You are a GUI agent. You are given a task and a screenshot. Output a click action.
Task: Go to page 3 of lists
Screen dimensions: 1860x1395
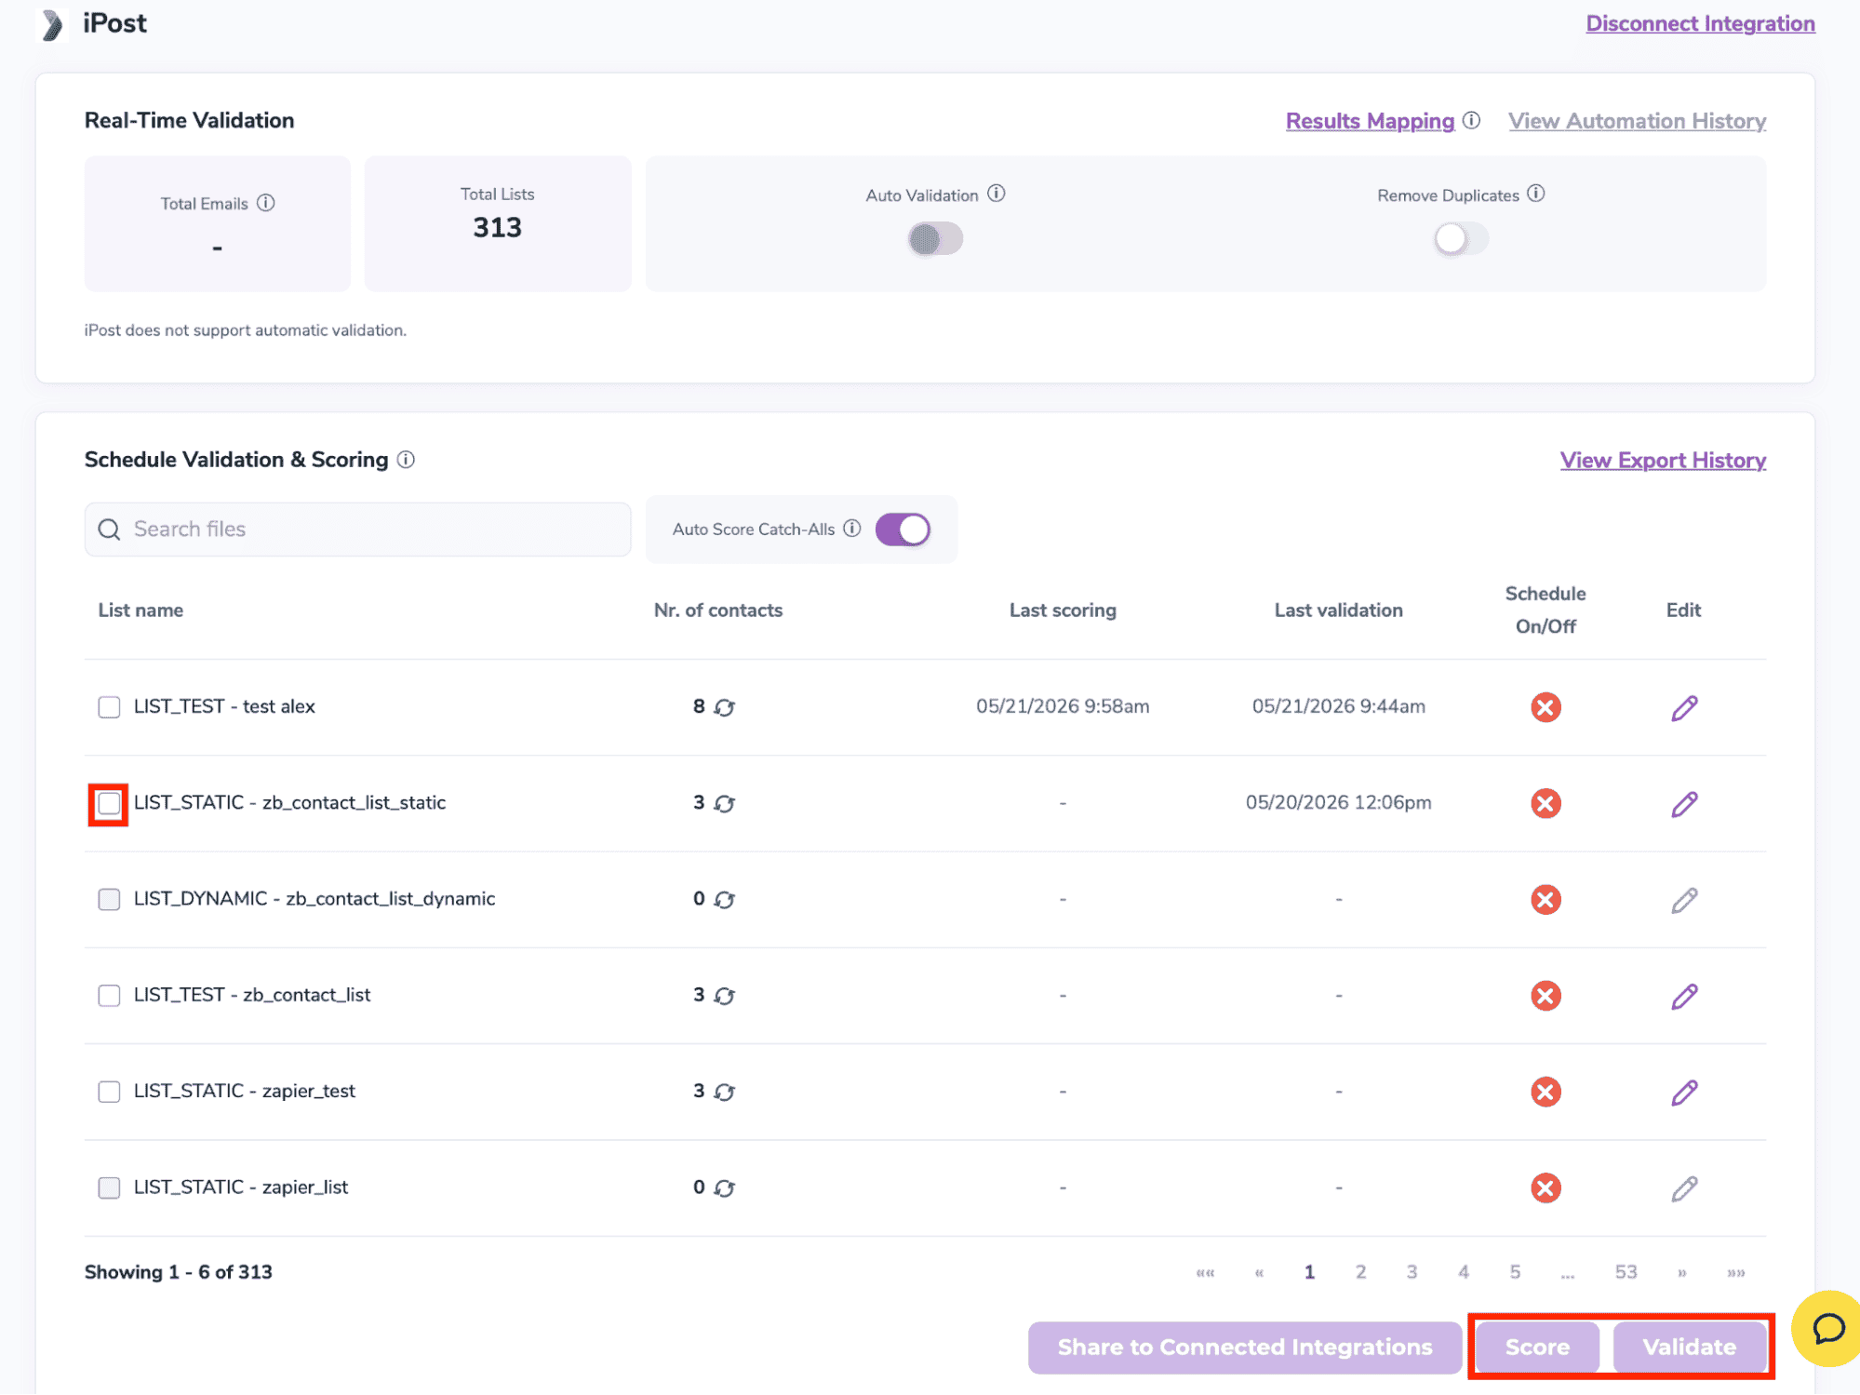tap(1412, 1272)
